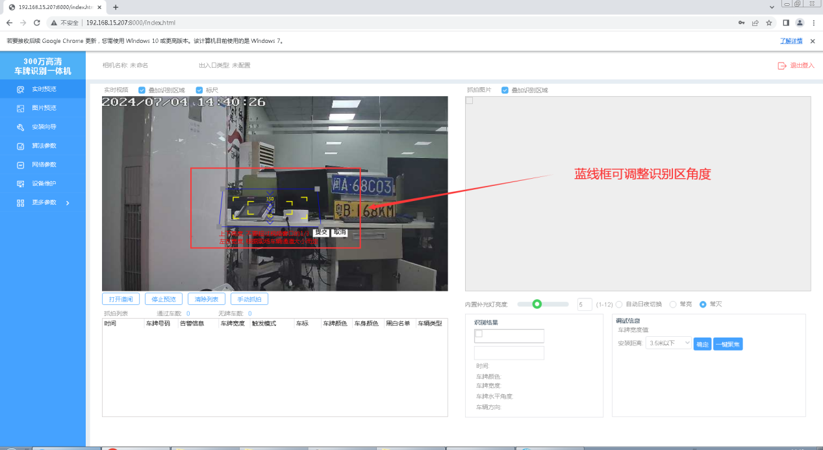Click the 一键聚焦 button

[x=728, y=344]
